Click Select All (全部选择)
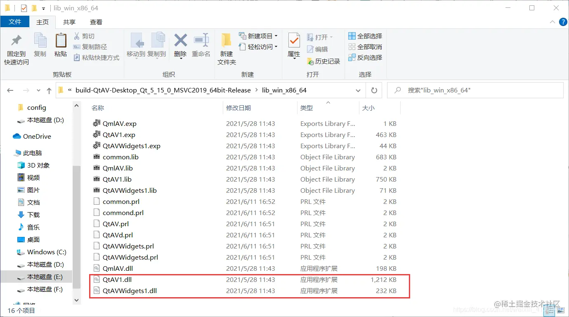569x317 pixels. (365, 35)
